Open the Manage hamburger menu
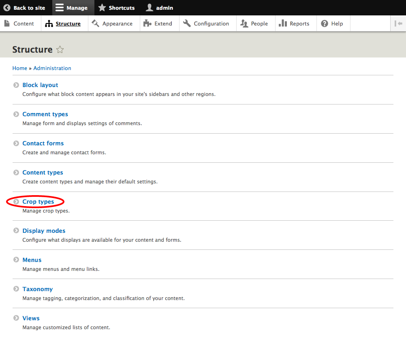The height and width of the screenshot is (345, 406). 71,8
